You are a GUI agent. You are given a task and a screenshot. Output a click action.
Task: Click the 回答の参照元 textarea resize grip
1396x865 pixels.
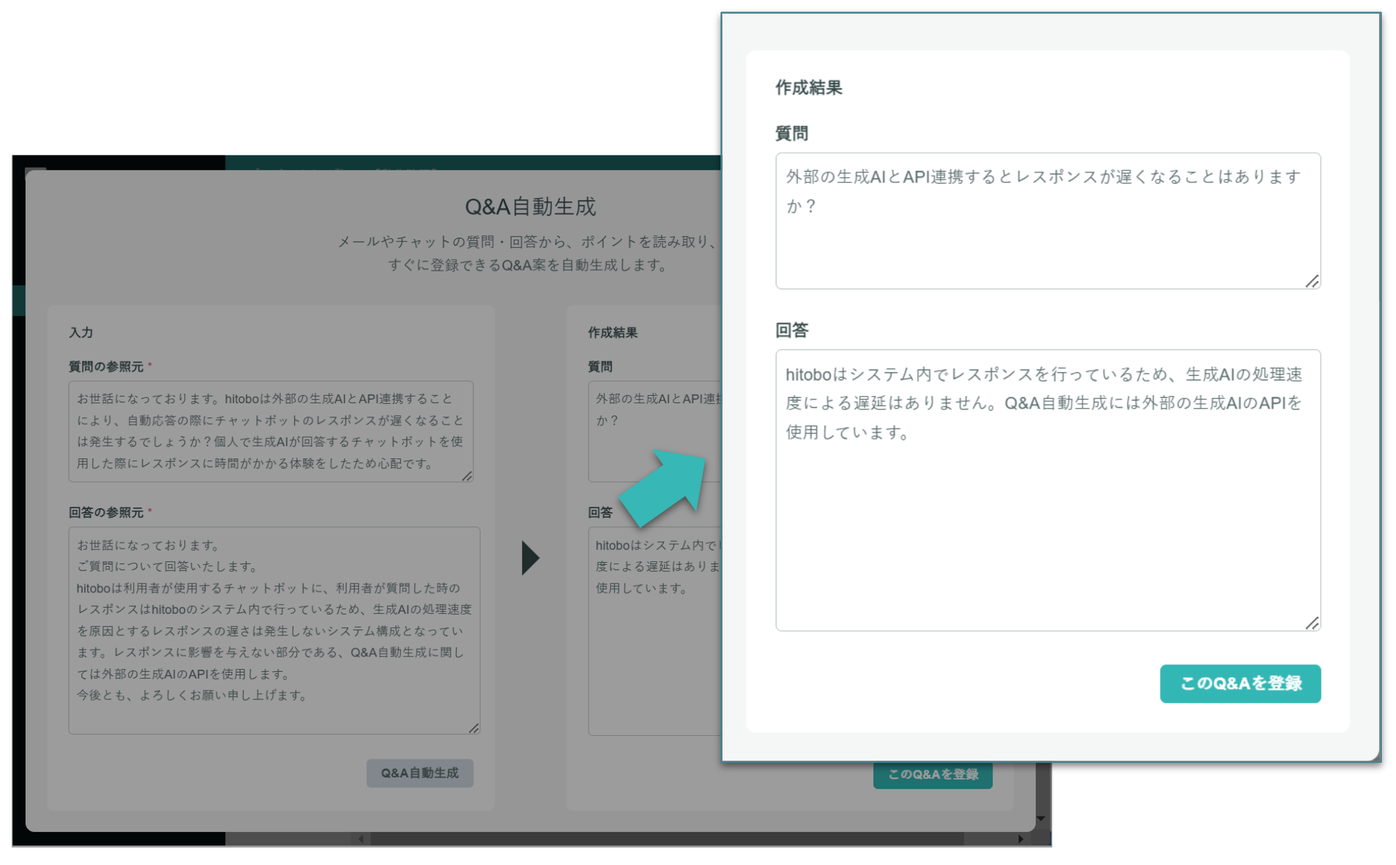pos(473,728)
